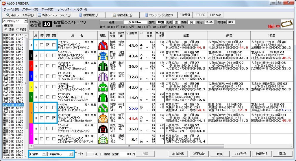Click ヨドノグローリ purple striped silk icon
296x161 pixels.
coord(103,76)
